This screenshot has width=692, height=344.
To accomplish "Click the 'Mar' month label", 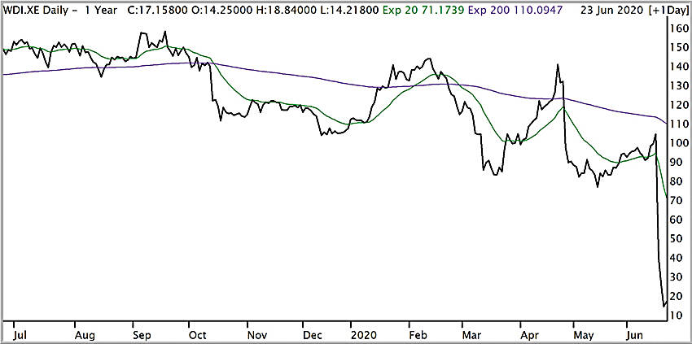I will coord(473,335).
